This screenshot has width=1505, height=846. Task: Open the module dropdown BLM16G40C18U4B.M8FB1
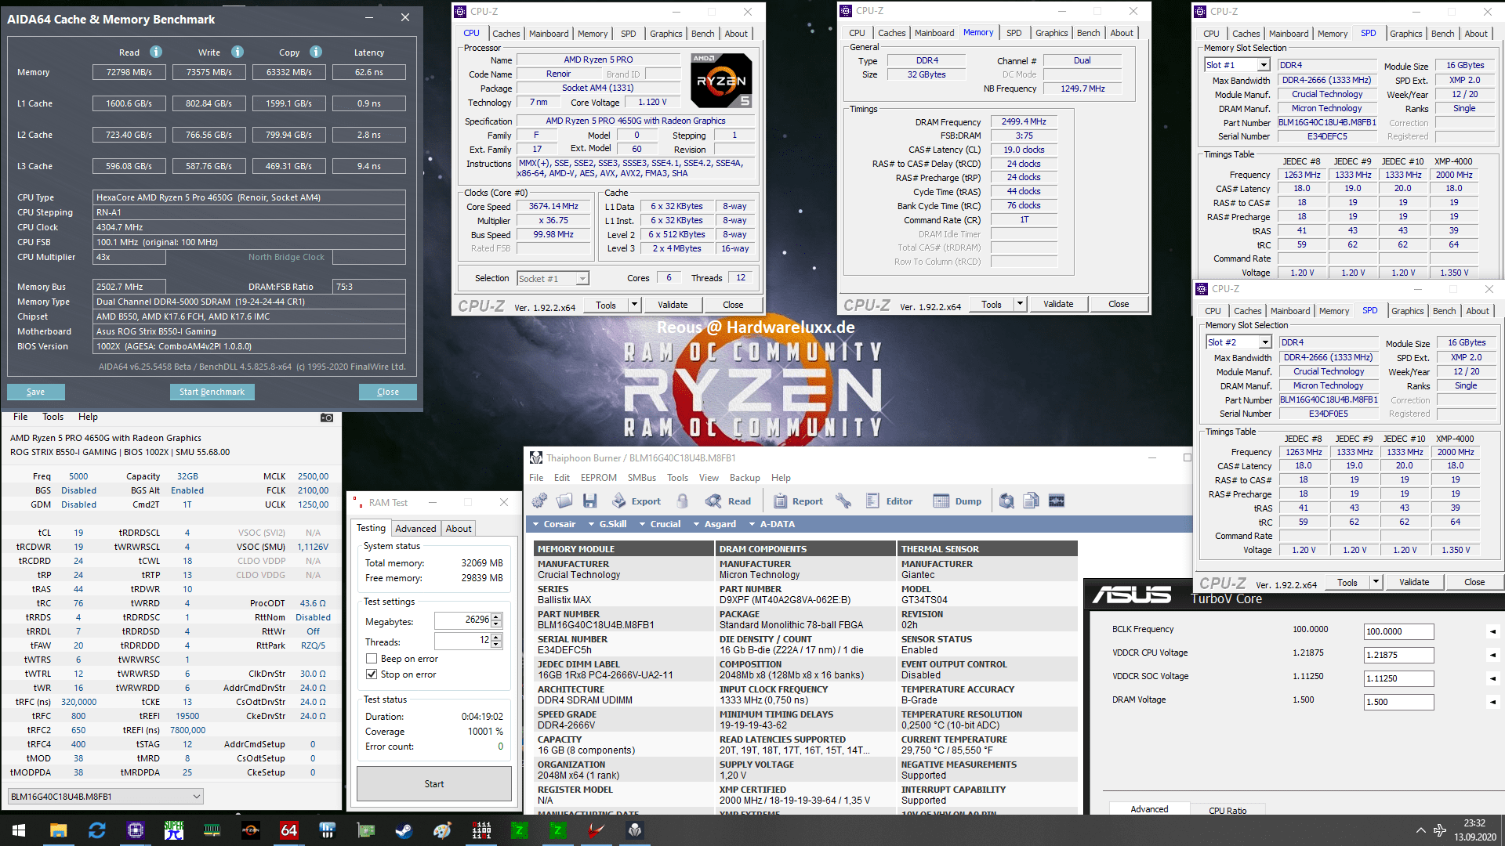pos(106,797)
